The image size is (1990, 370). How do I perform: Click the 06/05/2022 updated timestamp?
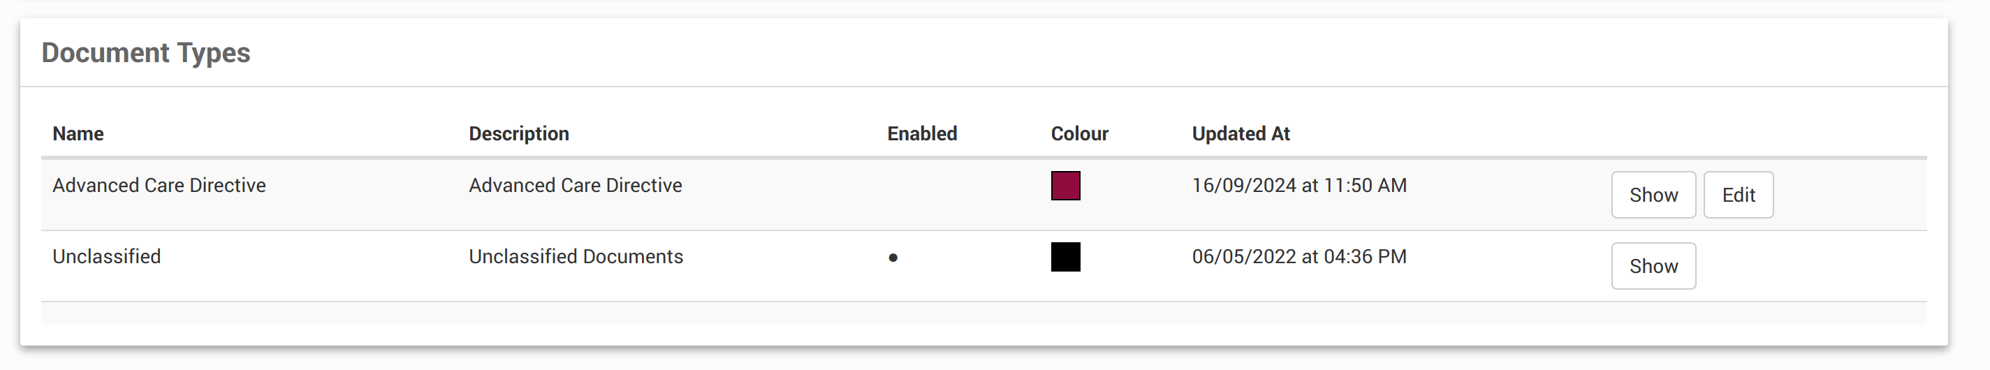point(1299,256)
